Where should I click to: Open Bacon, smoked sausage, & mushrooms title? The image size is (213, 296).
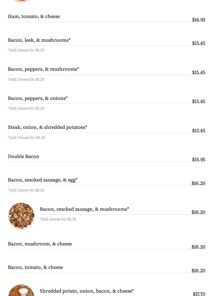point(84,209)
